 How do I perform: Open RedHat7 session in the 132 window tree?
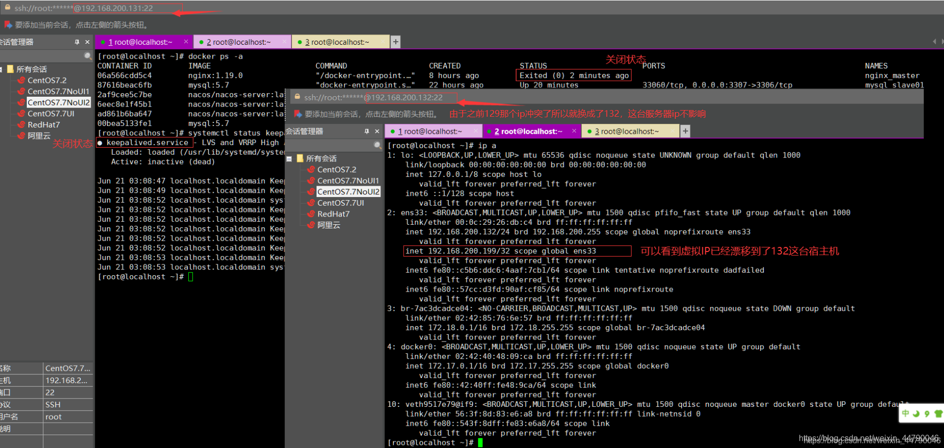point(334,214)
